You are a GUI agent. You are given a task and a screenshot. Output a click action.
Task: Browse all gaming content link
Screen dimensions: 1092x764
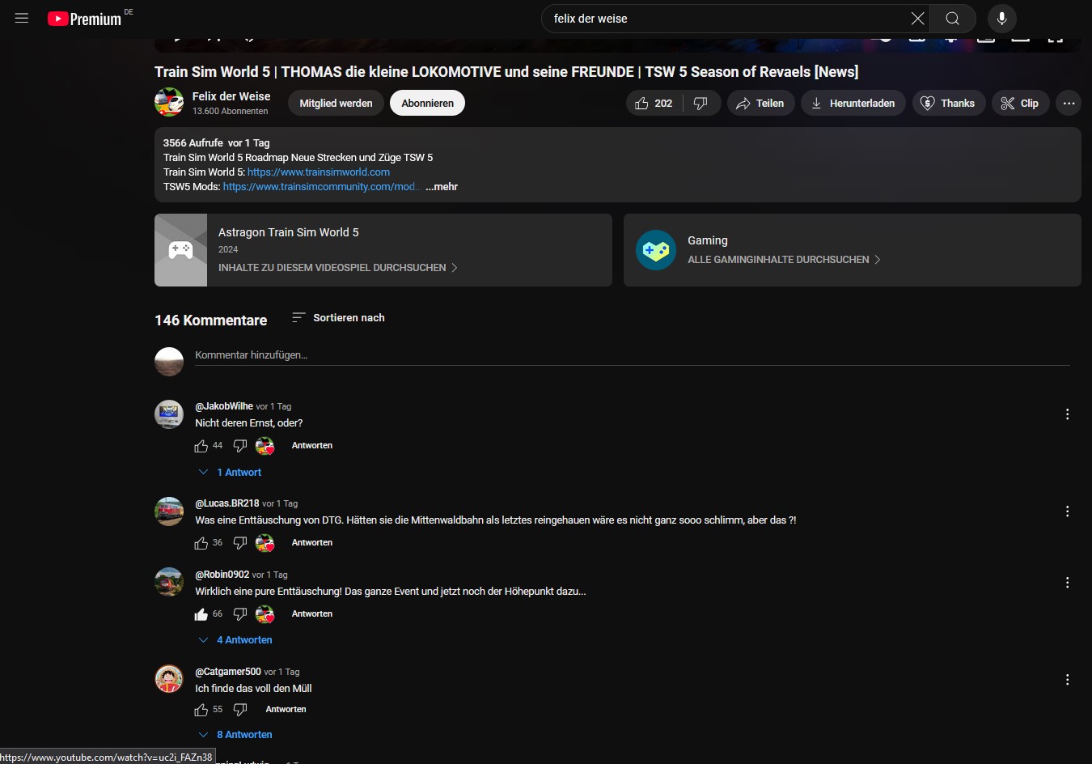click(x=784, y=260)
